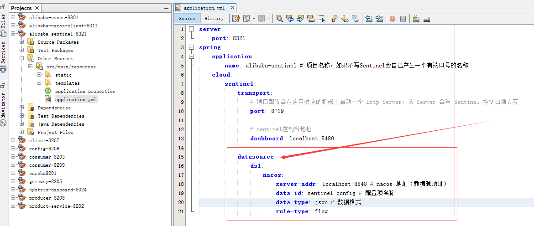The width and height of the screenshot is (534, 226).
Task: Expand the templates folder
Action: [x=39, y=83]
